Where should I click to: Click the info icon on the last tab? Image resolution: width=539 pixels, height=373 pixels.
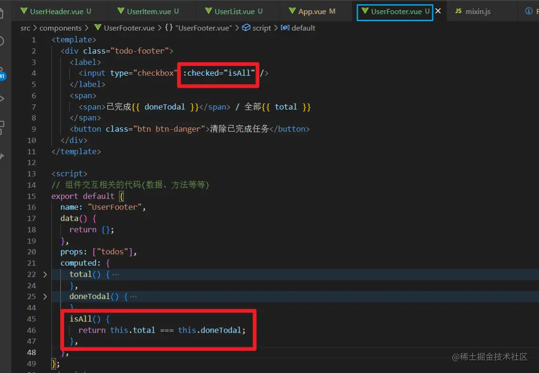click(529, 11)
